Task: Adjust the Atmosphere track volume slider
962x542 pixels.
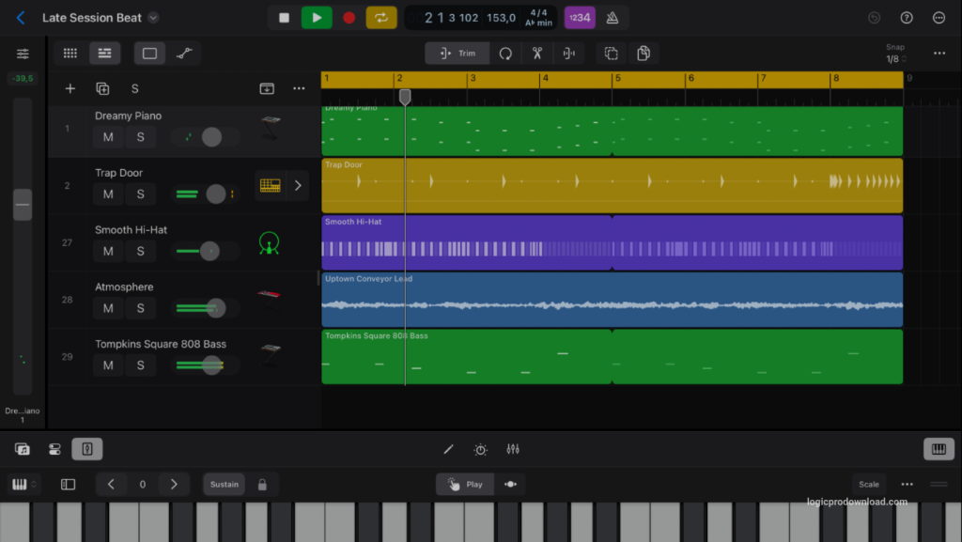Action: pos(215,308)
